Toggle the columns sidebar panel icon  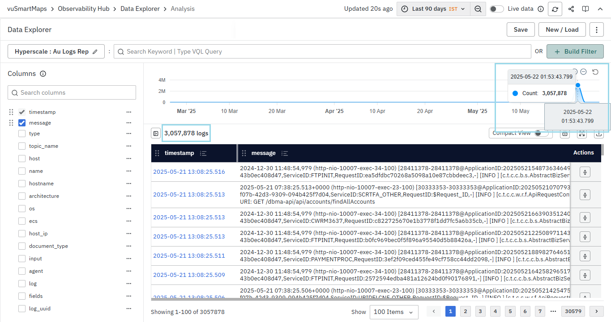156,133
